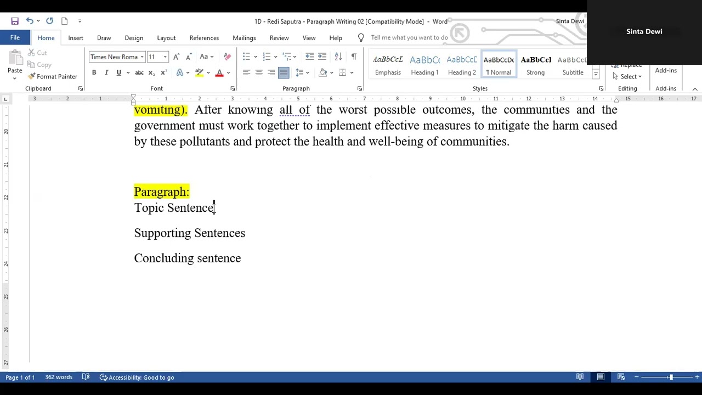Screen dimensions: 702x395
Task: Open the paragraph Shading fill color
Action: 323,72
